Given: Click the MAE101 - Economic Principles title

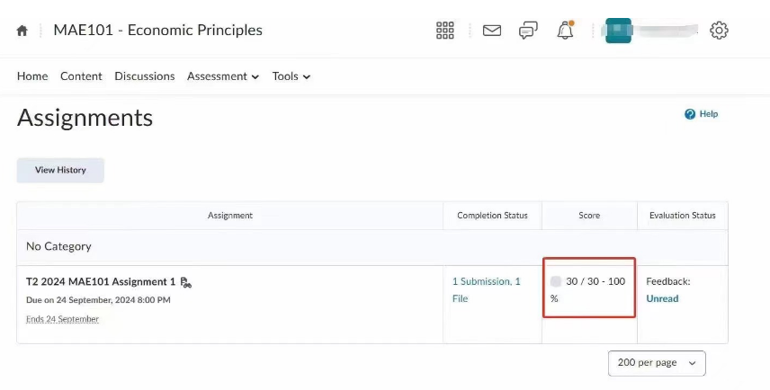Looking at the screenshot, I should [157, 31].
